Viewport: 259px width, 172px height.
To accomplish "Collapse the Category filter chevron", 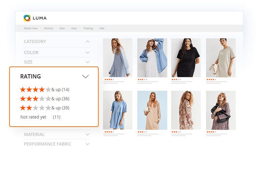I will click(x=88, y=42).
